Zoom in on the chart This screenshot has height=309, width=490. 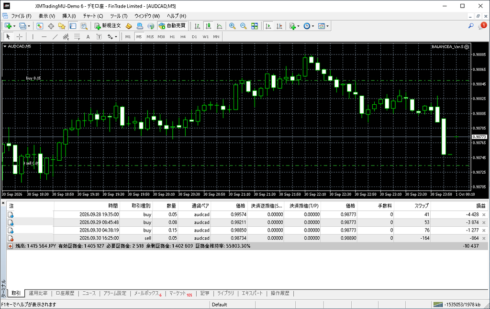(x=232, y=26)
